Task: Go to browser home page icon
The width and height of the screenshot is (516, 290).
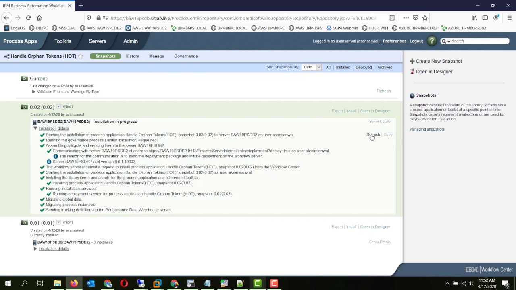Action: [x=39, y=18]
